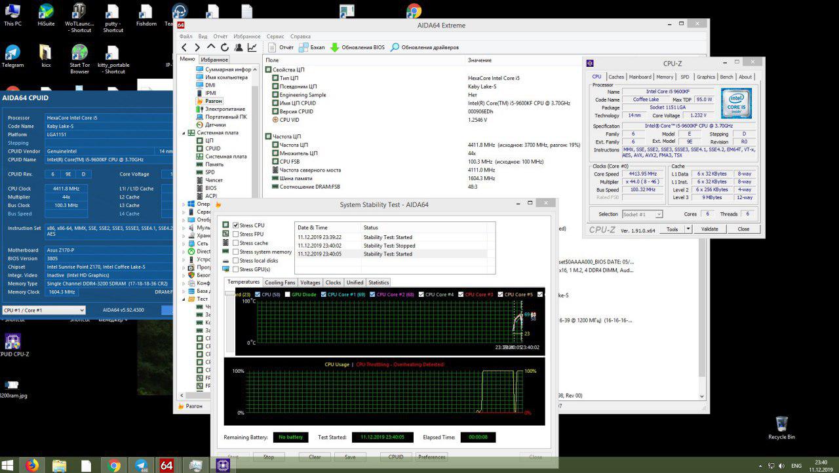Go forward with AIDA64 toolbar forward arrow

pyautogui.click(x=197, y=47)
